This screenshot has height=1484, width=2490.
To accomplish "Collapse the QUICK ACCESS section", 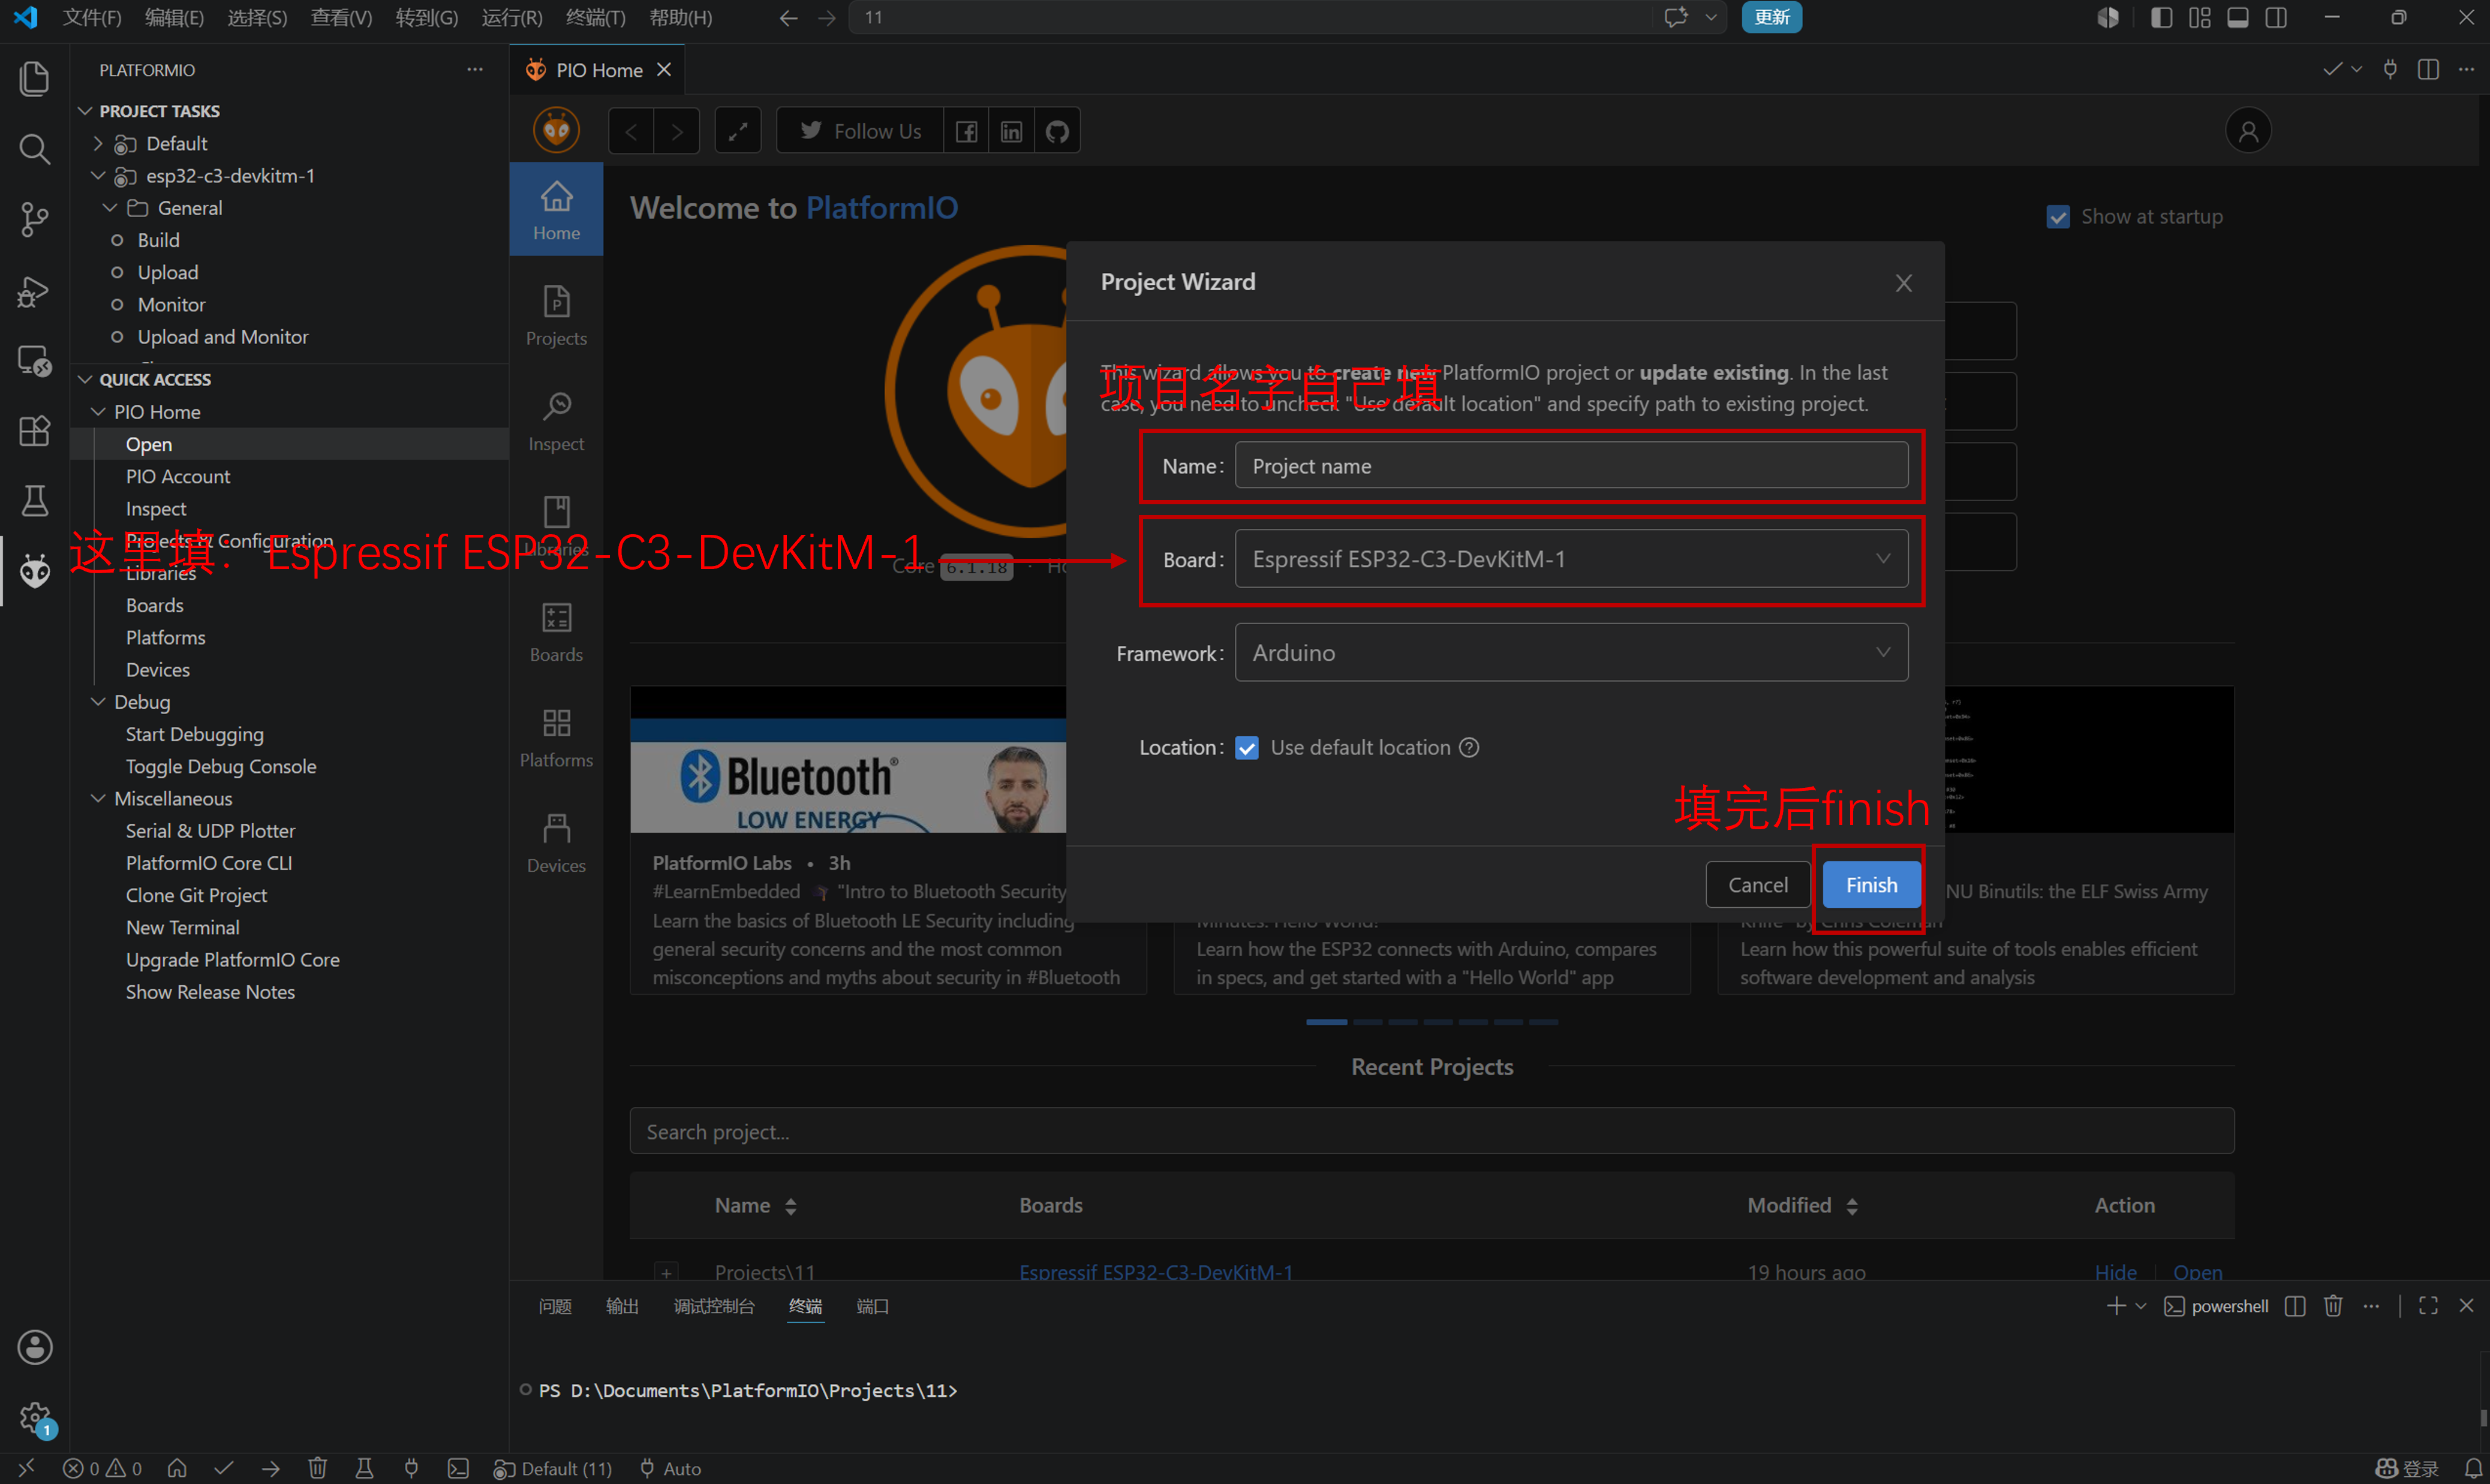I will click(86, 380).
